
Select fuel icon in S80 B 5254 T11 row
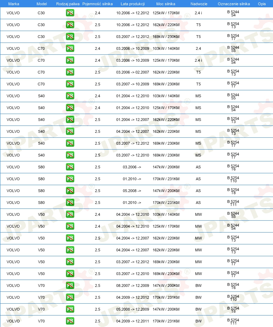coord(70,203)
